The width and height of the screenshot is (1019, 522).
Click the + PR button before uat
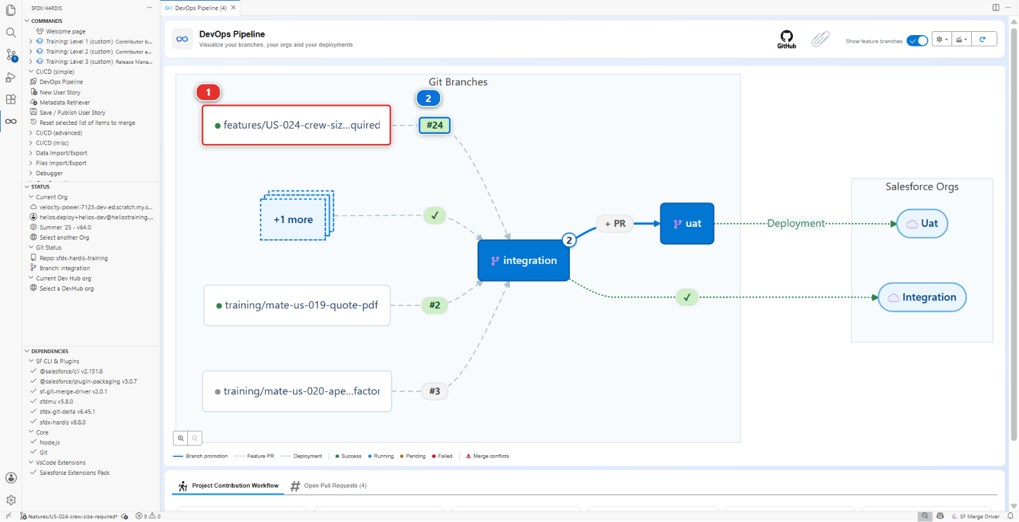pyautogui.click(x=615, y=224)
